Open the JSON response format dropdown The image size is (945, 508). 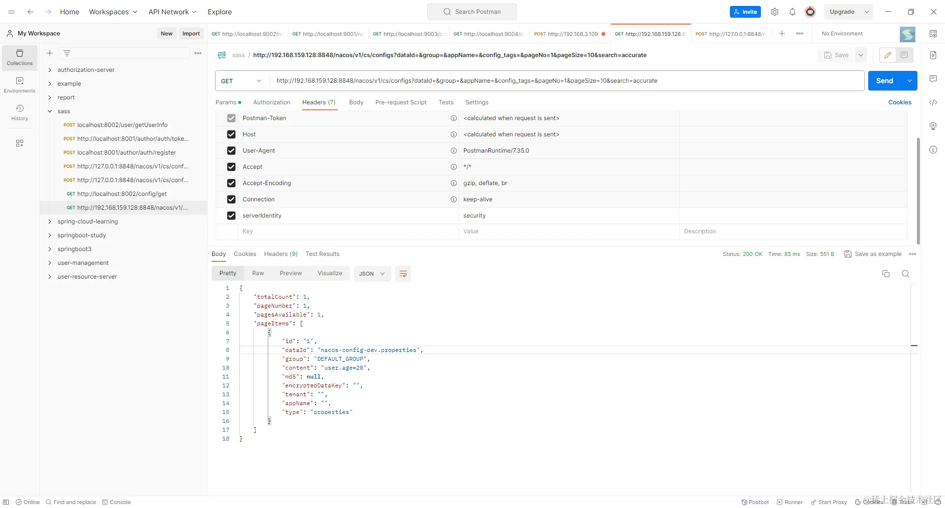(372, 274)
